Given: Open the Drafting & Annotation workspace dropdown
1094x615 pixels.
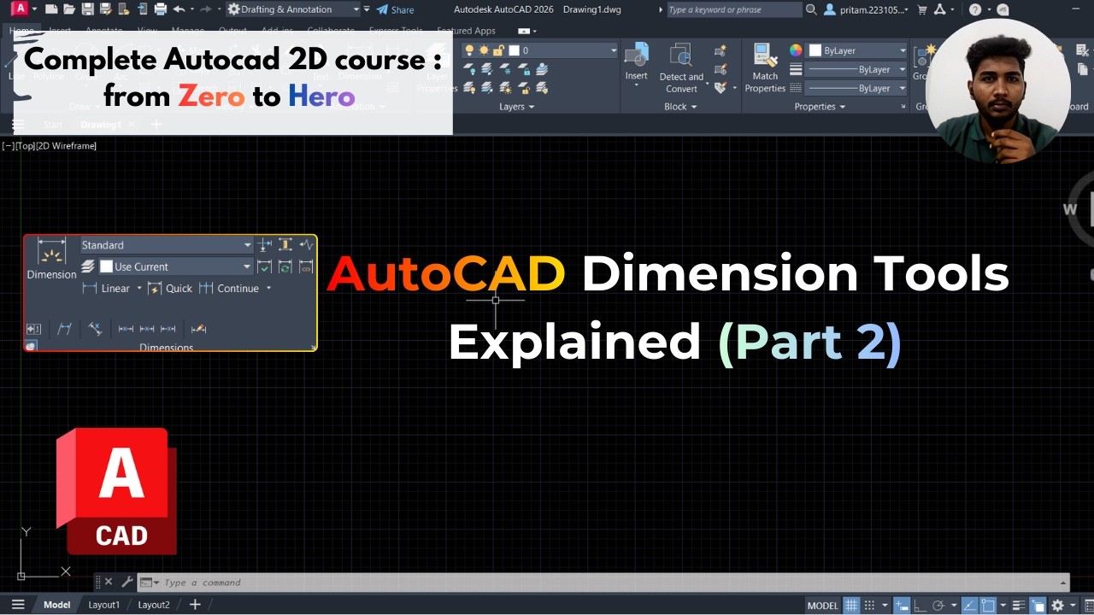Looking at the screenshot, I should (293, 9).
